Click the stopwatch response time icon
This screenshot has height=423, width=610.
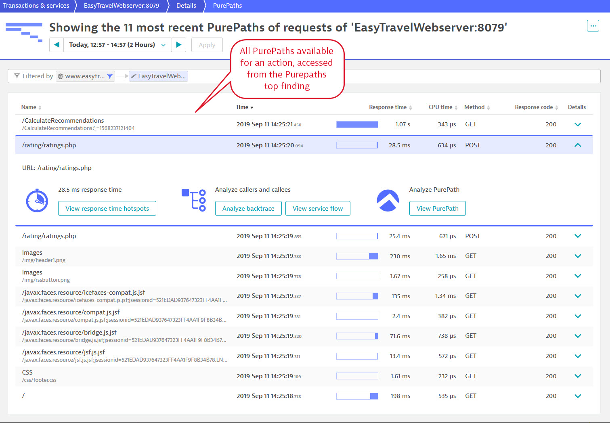(x=37, y=200)
